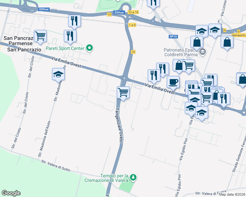Open the shopping bag marker at far right edge
The height and width of the screenshot is (197, 246).
[x=242, y=80]
